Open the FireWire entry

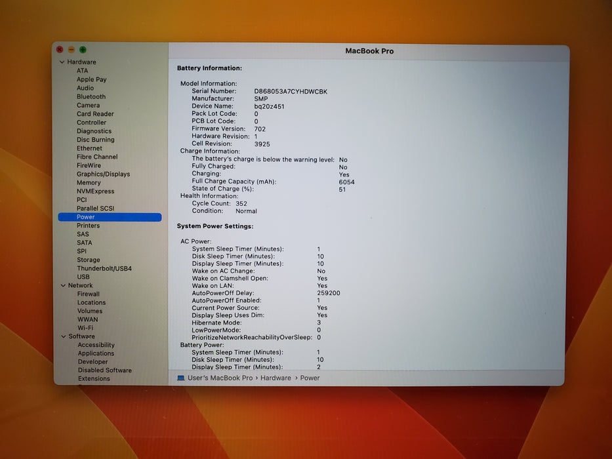pyautogui.click(x=89, y=165)
